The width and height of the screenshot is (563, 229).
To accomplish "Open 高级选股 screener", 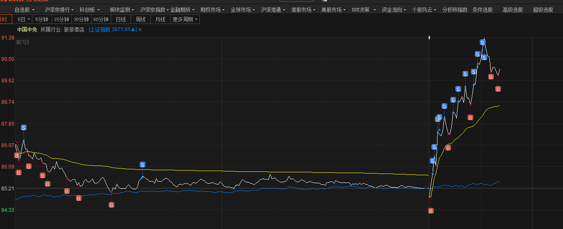I will [513, 10].
